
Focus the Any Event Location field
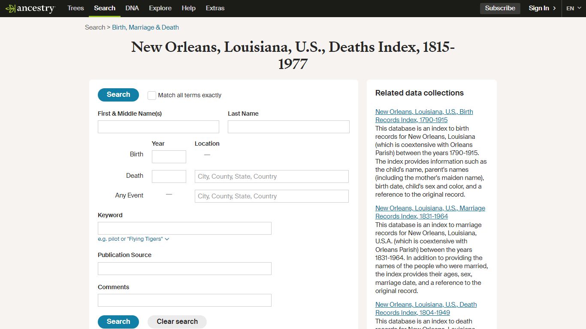(272, 196)
